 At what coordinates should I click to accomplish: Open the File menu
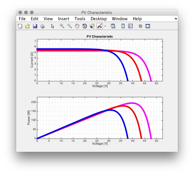point(22,19)
